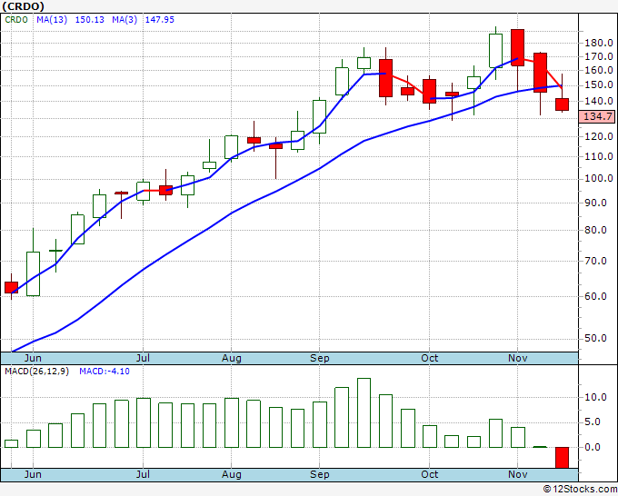Click the 110.0 price axis label

(x=599, y=157)
